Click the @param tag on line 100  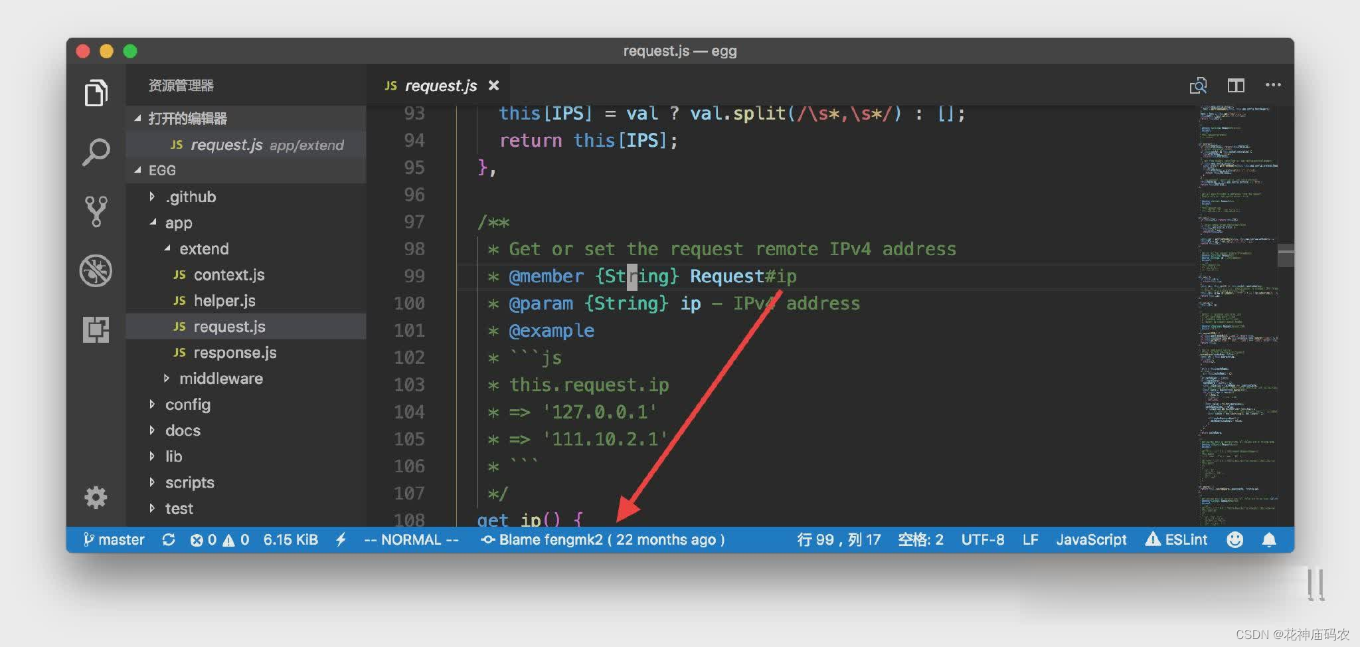coord(541,303)
